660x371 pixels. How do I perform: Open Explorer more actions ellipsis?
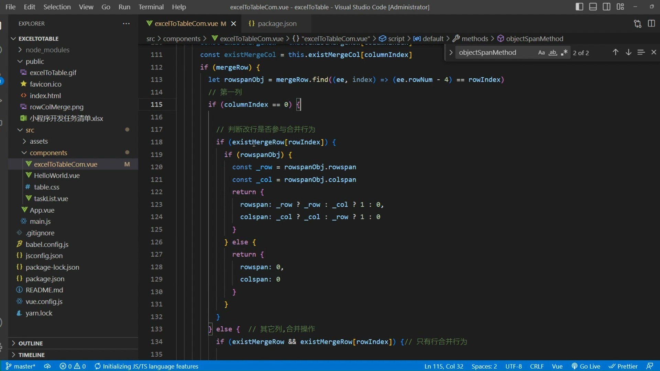click(x=126, y=23)
